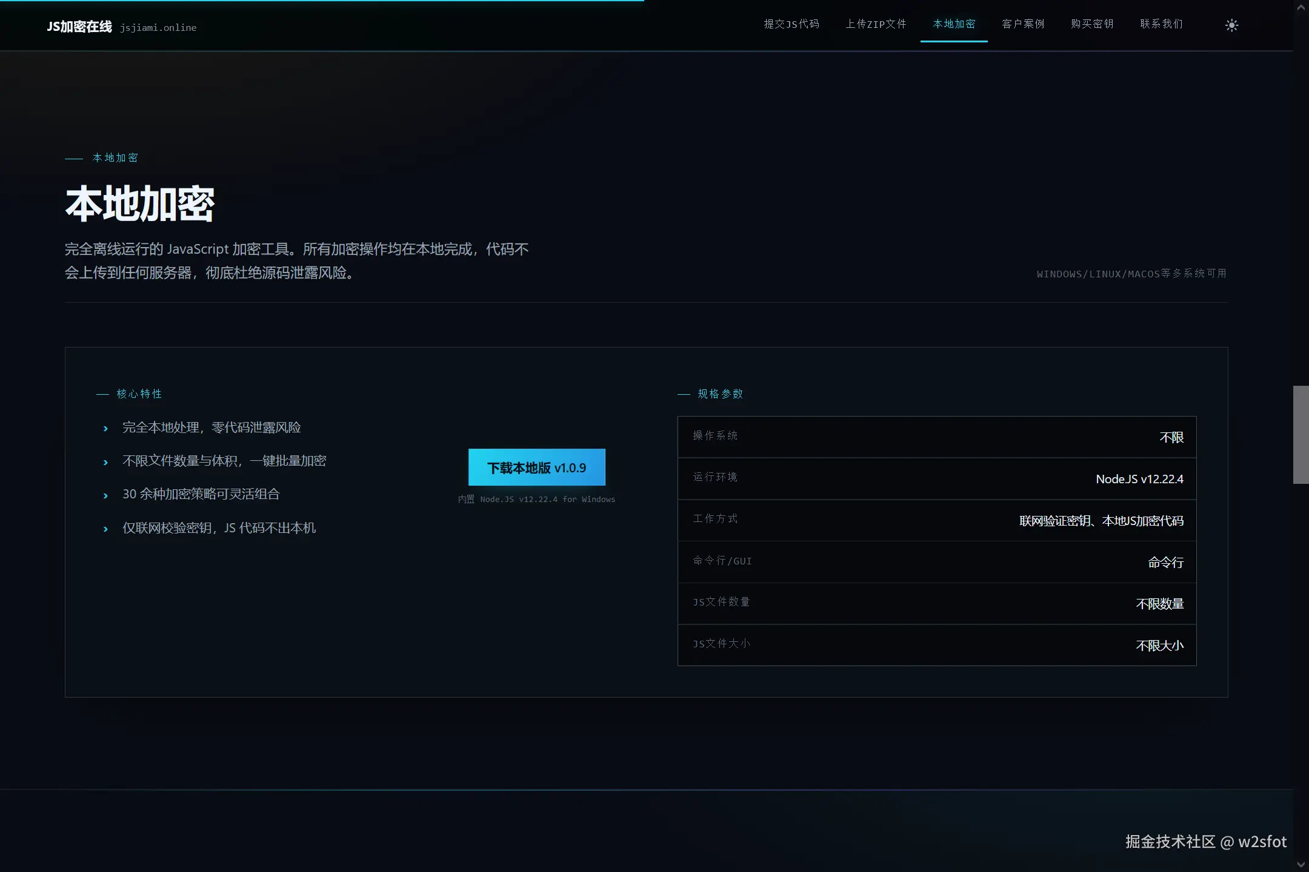This screenshot has height=872, width=1309.
Task: Toggle the light/dark theme sun icon
Action: [1231, 25]
